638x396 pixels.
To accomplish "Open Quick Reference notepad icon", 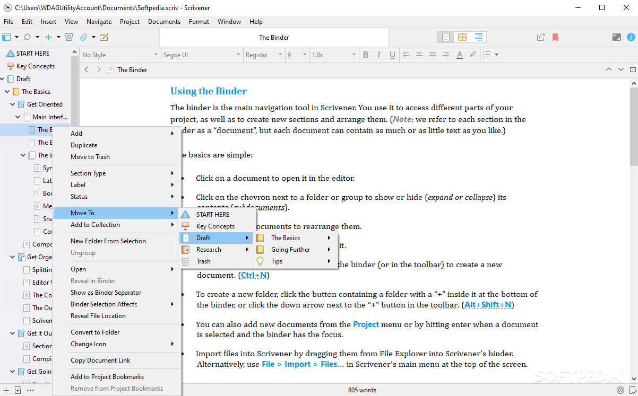I will click(x=104, y=37).
